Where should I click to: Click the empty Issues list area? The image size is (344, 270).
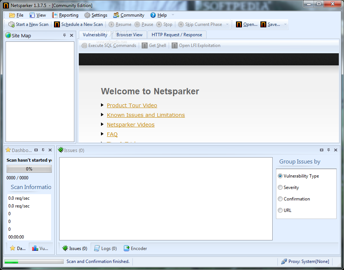[x=166, y=199]
